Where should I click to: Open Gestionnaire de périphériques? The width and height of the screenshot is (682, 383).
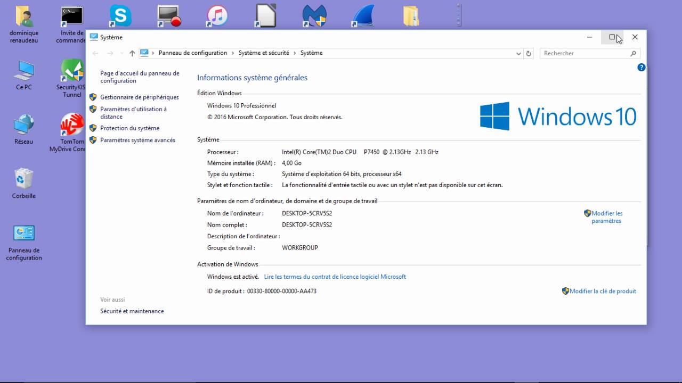pyautogui.click(x=140, y=97)
